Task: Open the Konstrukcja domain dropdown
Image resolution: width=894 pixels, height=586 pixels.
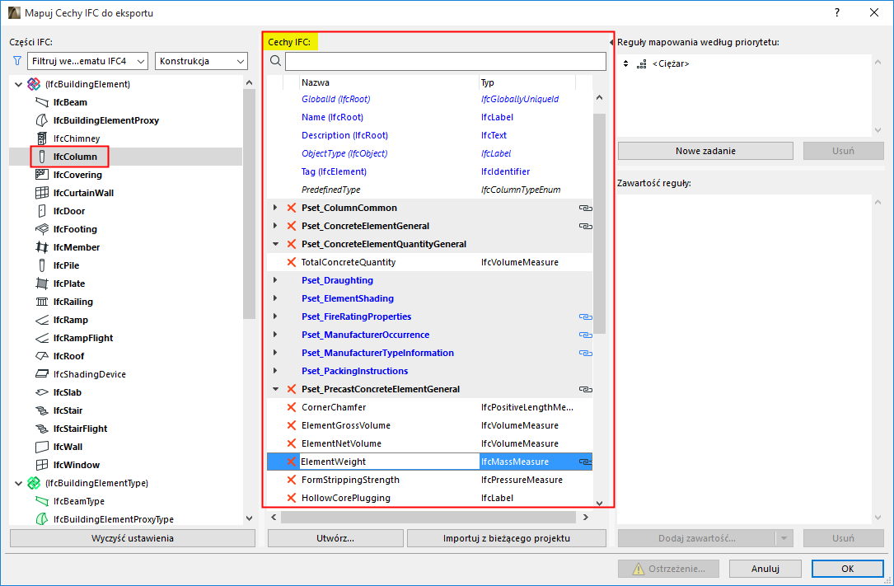Action: point(201,61)
